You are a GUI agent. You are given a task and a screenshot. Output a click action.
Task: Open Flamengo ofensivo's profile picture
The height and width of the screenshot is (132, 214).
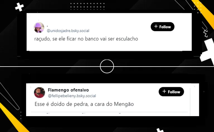coord(40,92)
